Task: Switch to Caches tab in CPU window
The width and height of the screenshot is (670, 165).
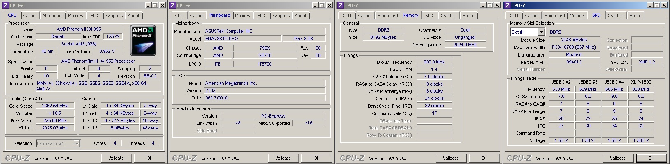Action: (x=30, y=16)
